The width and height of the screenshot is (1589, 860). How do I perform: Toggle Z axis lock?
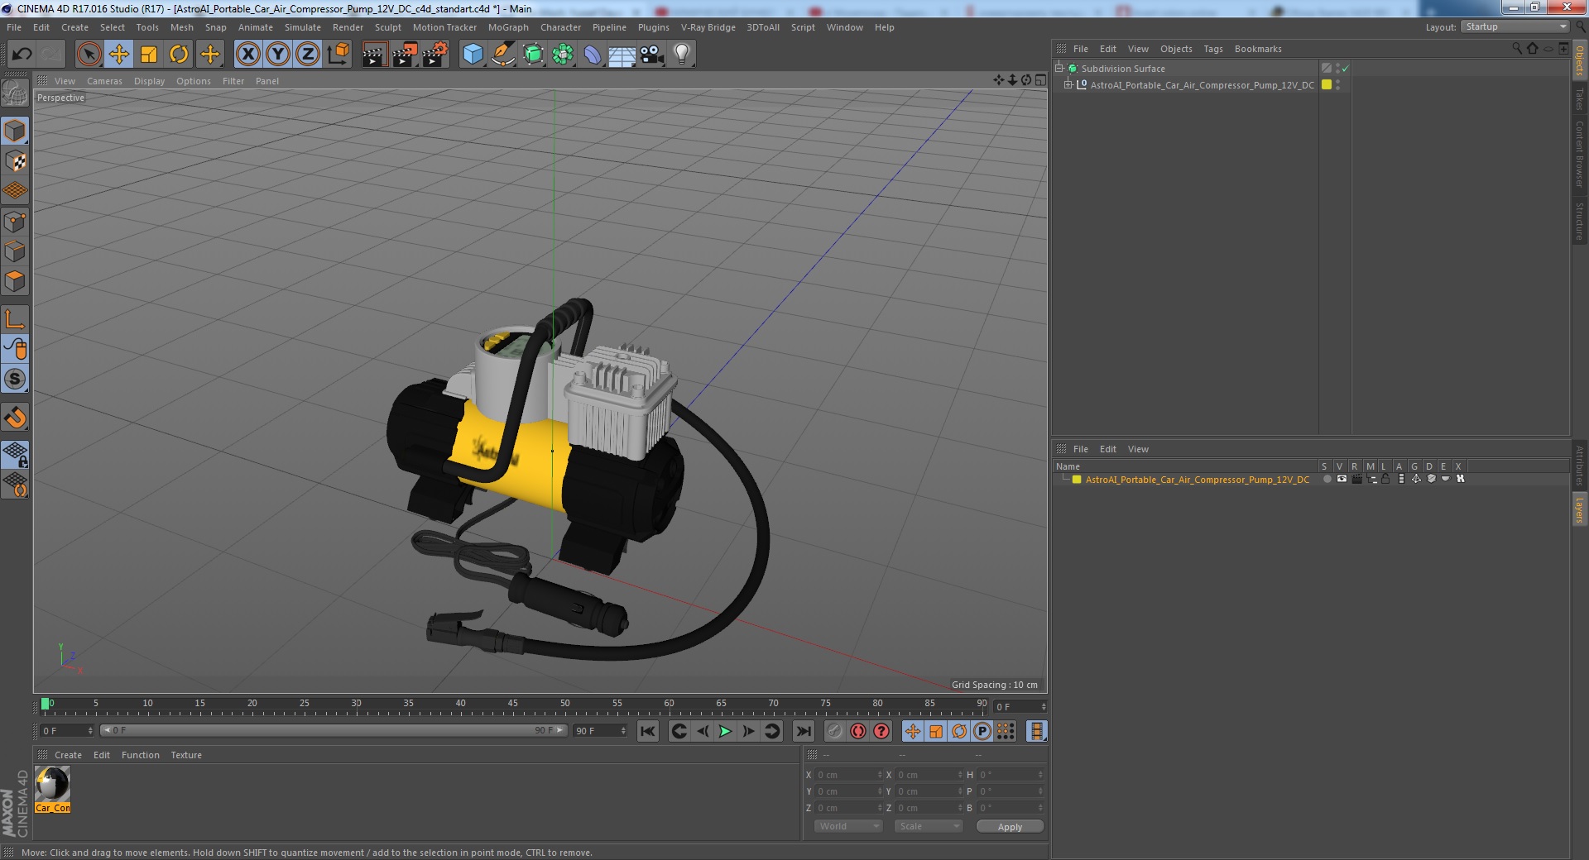[308, 55]
